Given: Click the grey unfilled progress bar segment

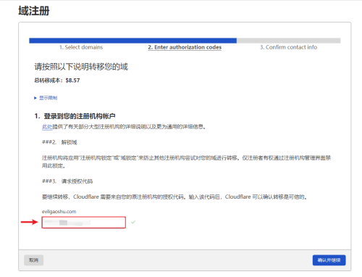Looking at the screenshot, I should click(288, 41).
